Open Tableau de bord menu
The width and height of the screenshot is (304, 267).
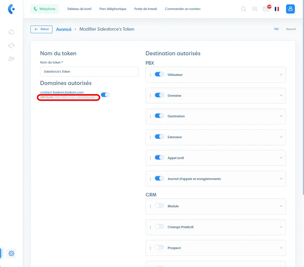click(79, 9)
